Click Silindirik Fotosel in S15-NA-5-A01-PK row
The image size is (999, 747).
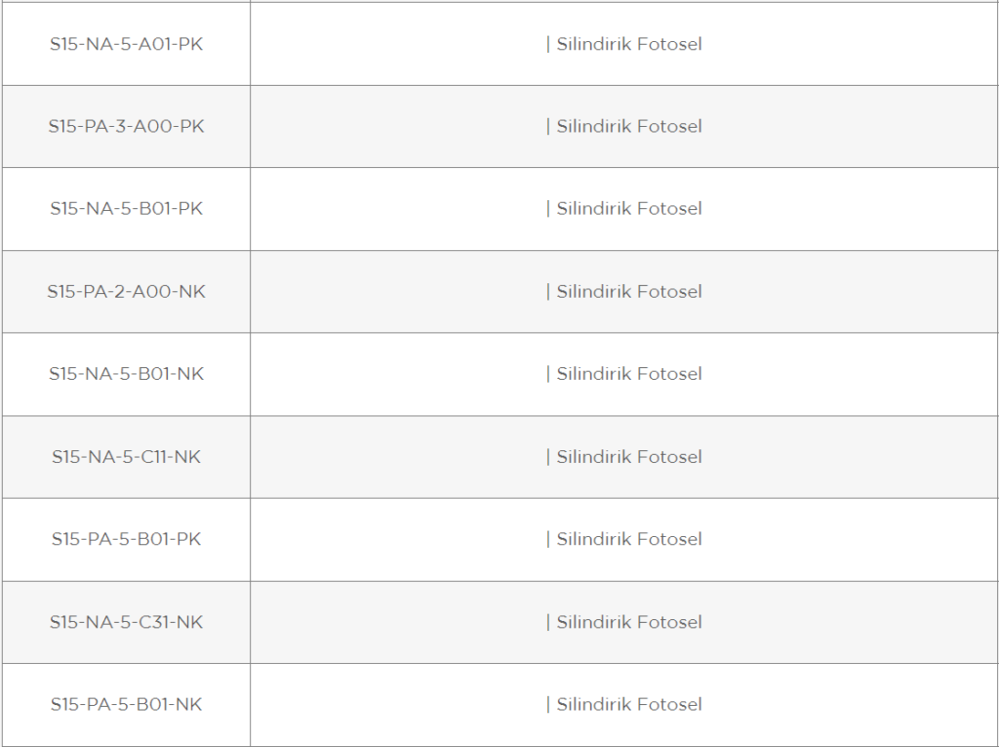pos(629,44)
